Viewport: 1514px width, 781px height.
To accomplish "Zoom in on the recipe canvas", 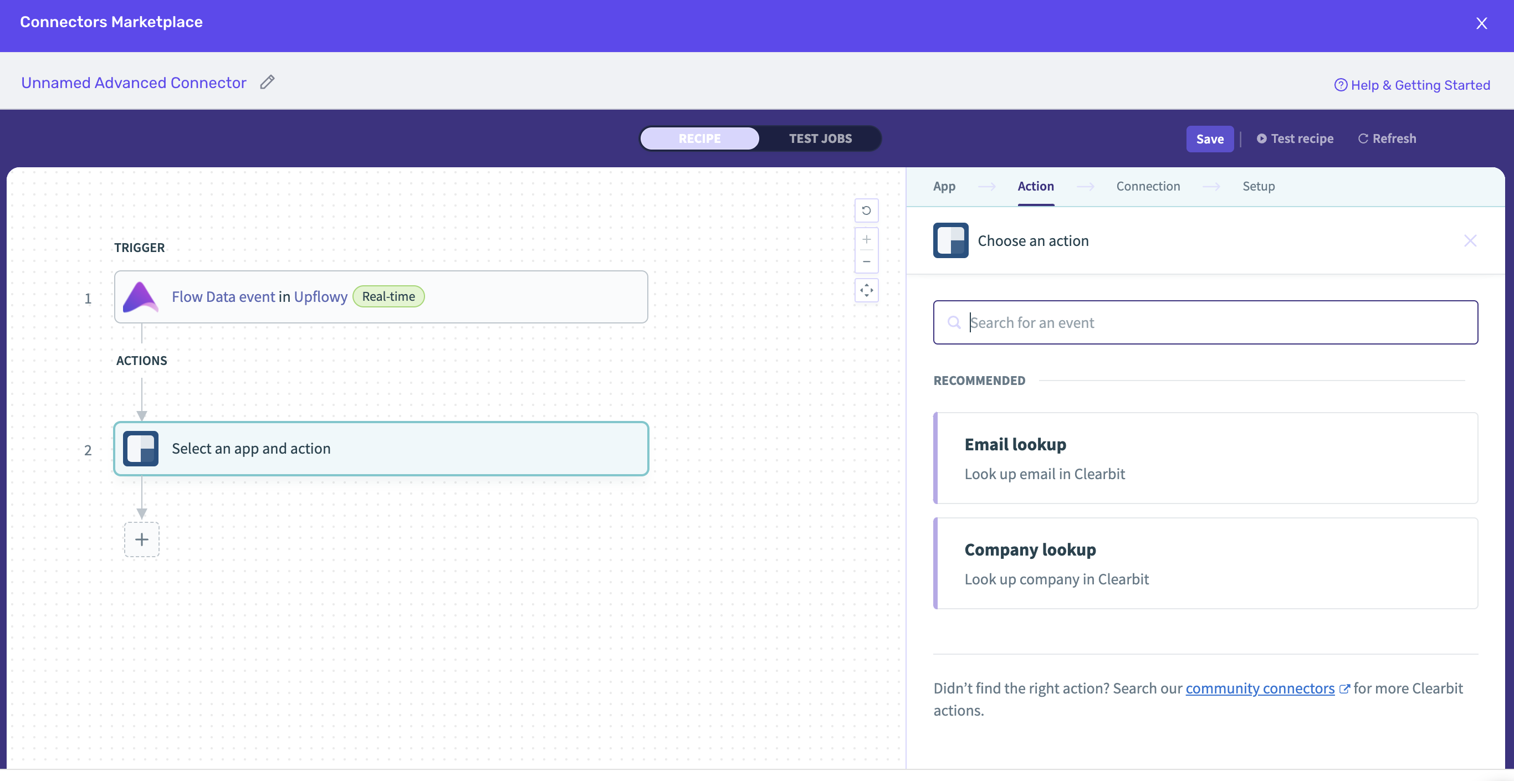I will tap(866, 239).
